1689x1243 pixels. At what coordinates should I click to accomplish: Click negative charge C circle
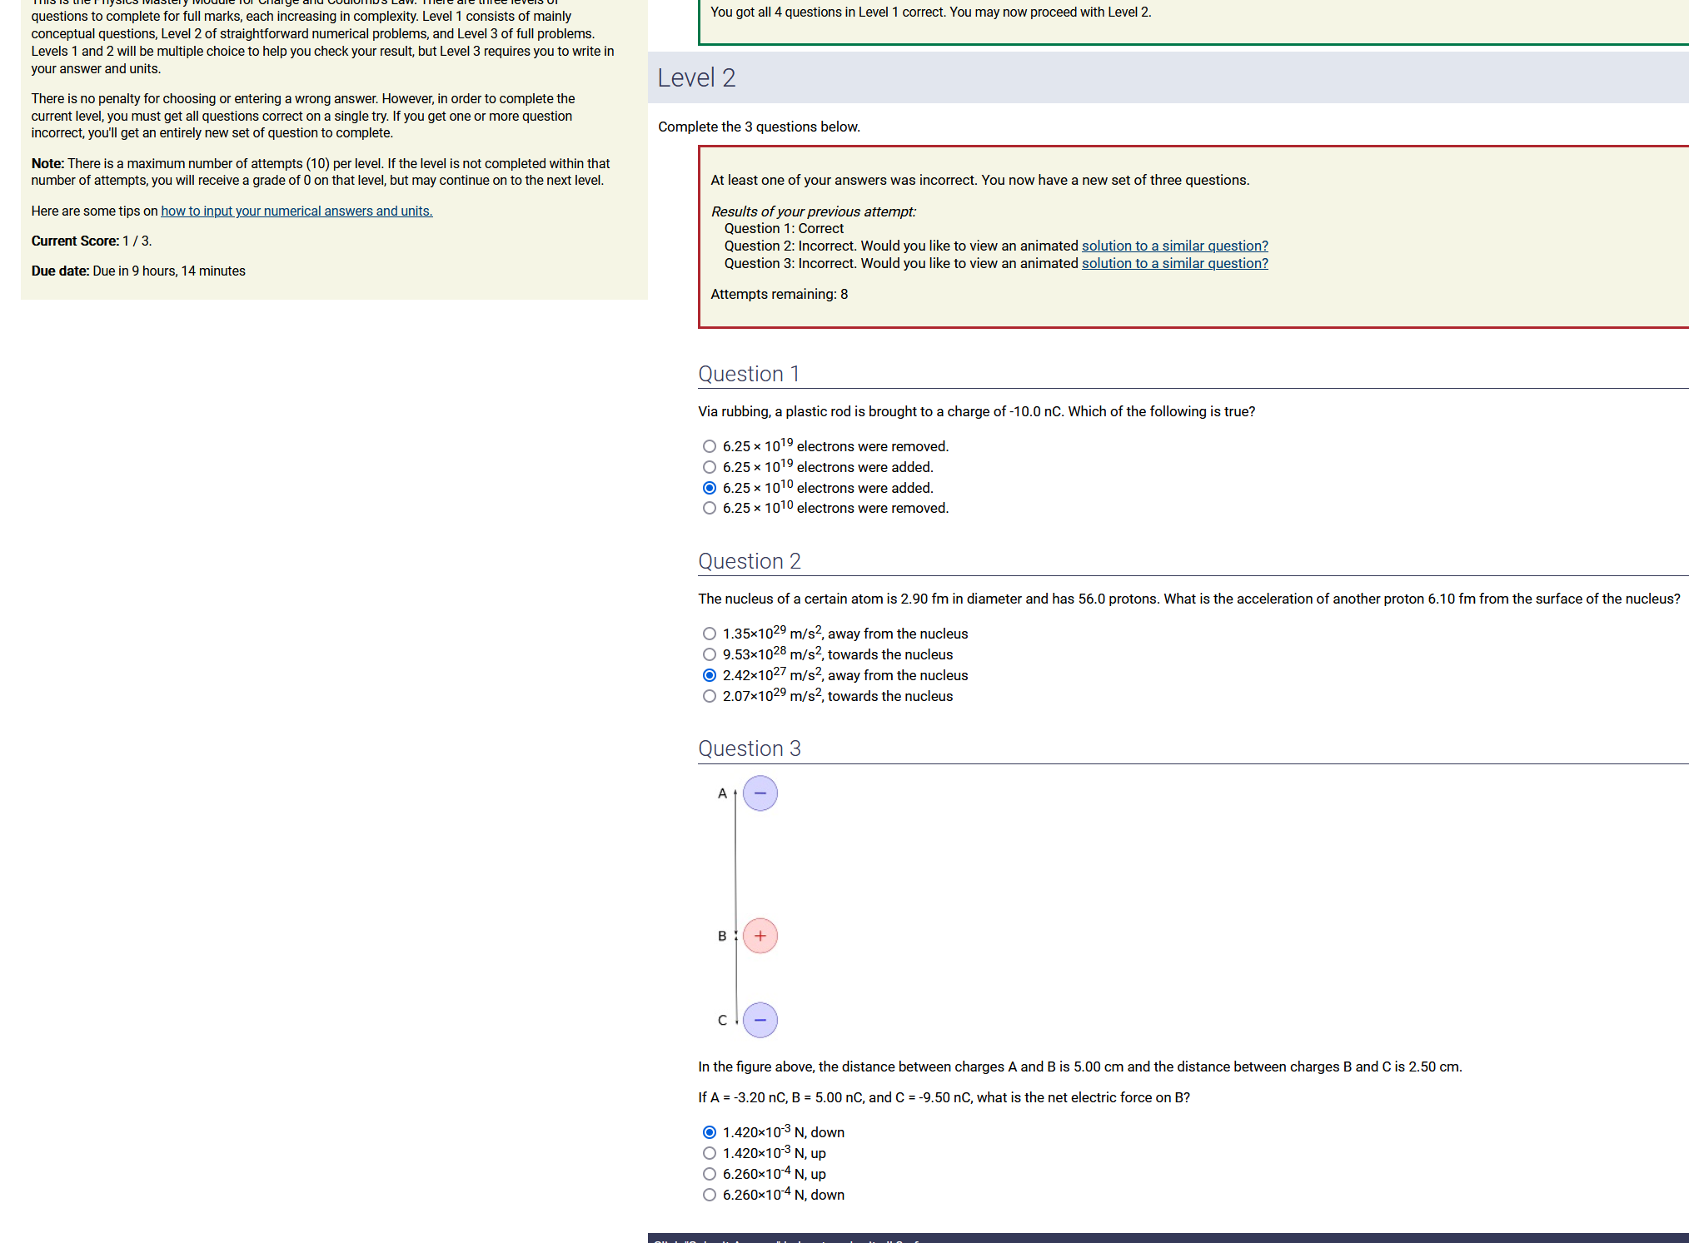click(x=760, y=1020)
